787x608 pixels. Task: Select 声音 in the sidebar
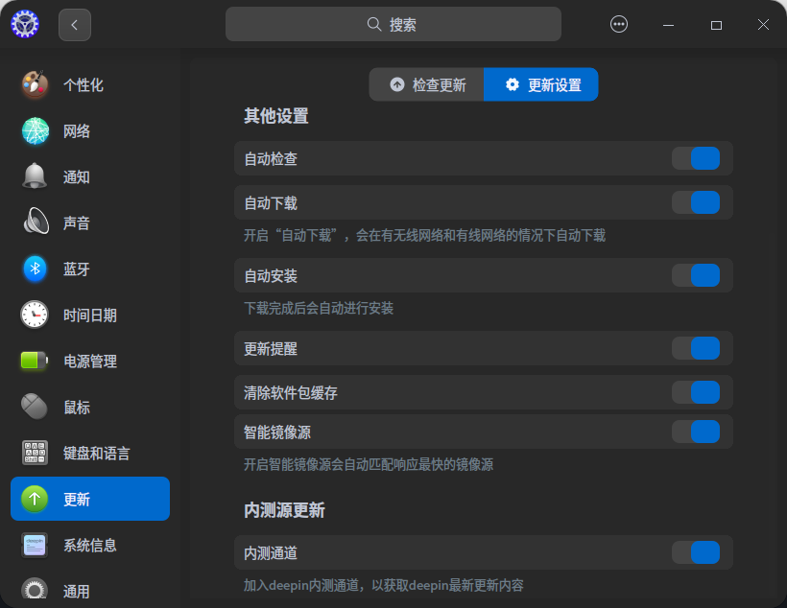tap(90, 222)
